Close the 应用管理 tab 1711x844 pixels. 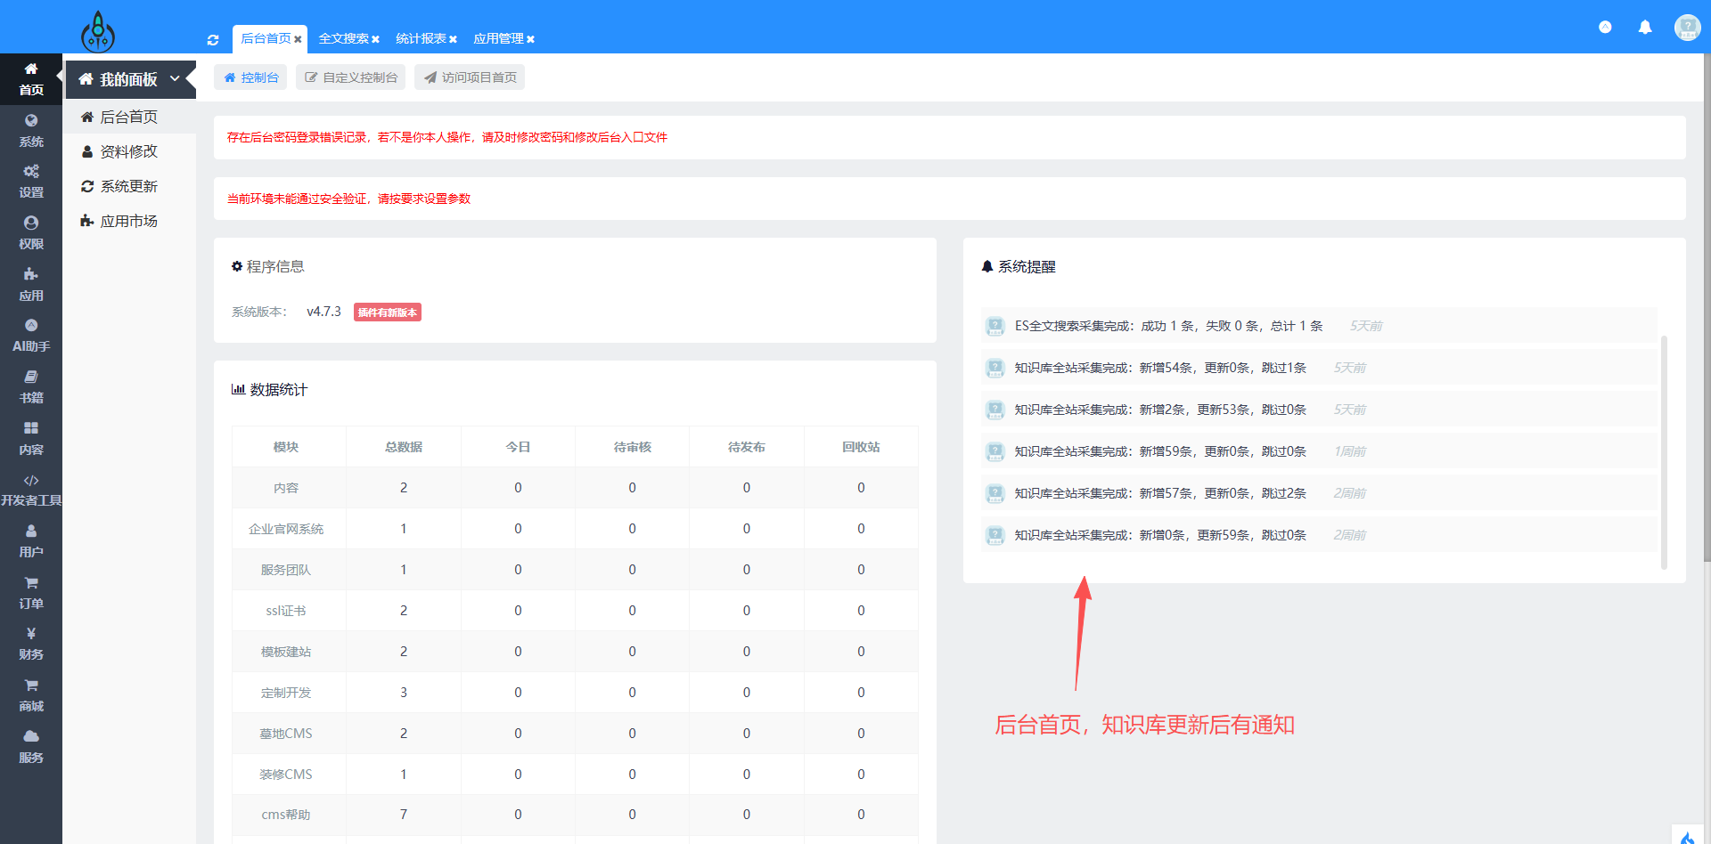[x=530, y=39]
